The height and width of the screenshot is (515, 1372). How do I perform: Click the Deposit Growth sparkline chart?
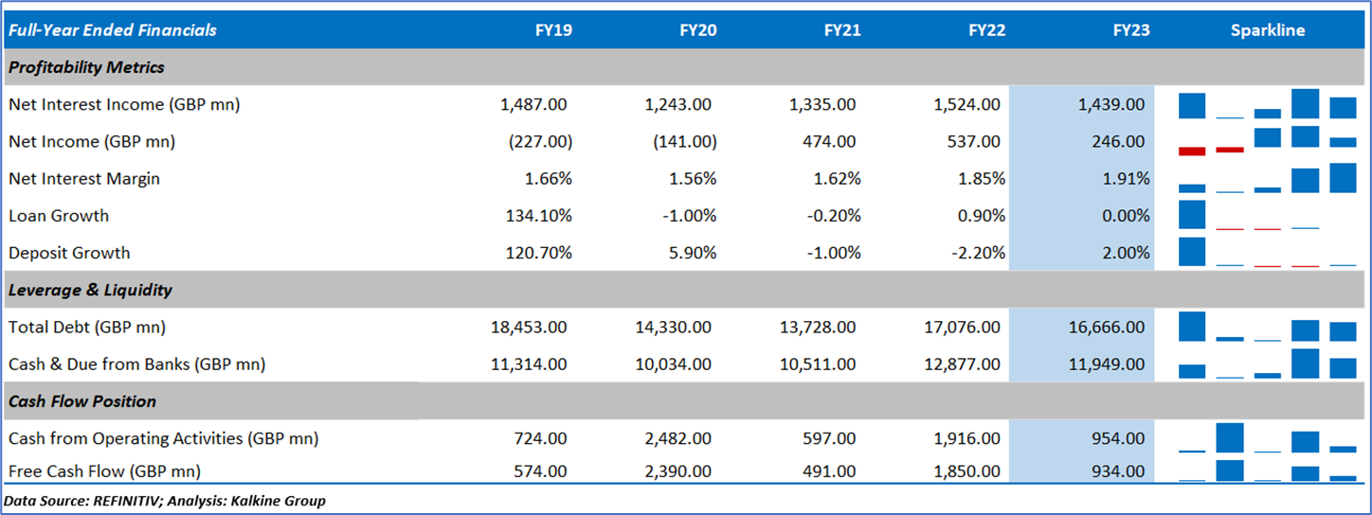(x=1268, y=253)
